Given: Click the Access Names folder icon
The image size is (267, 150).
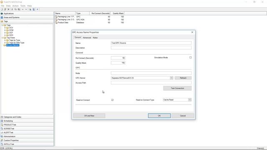Looking at the screenshot, I should coord(5,45).
